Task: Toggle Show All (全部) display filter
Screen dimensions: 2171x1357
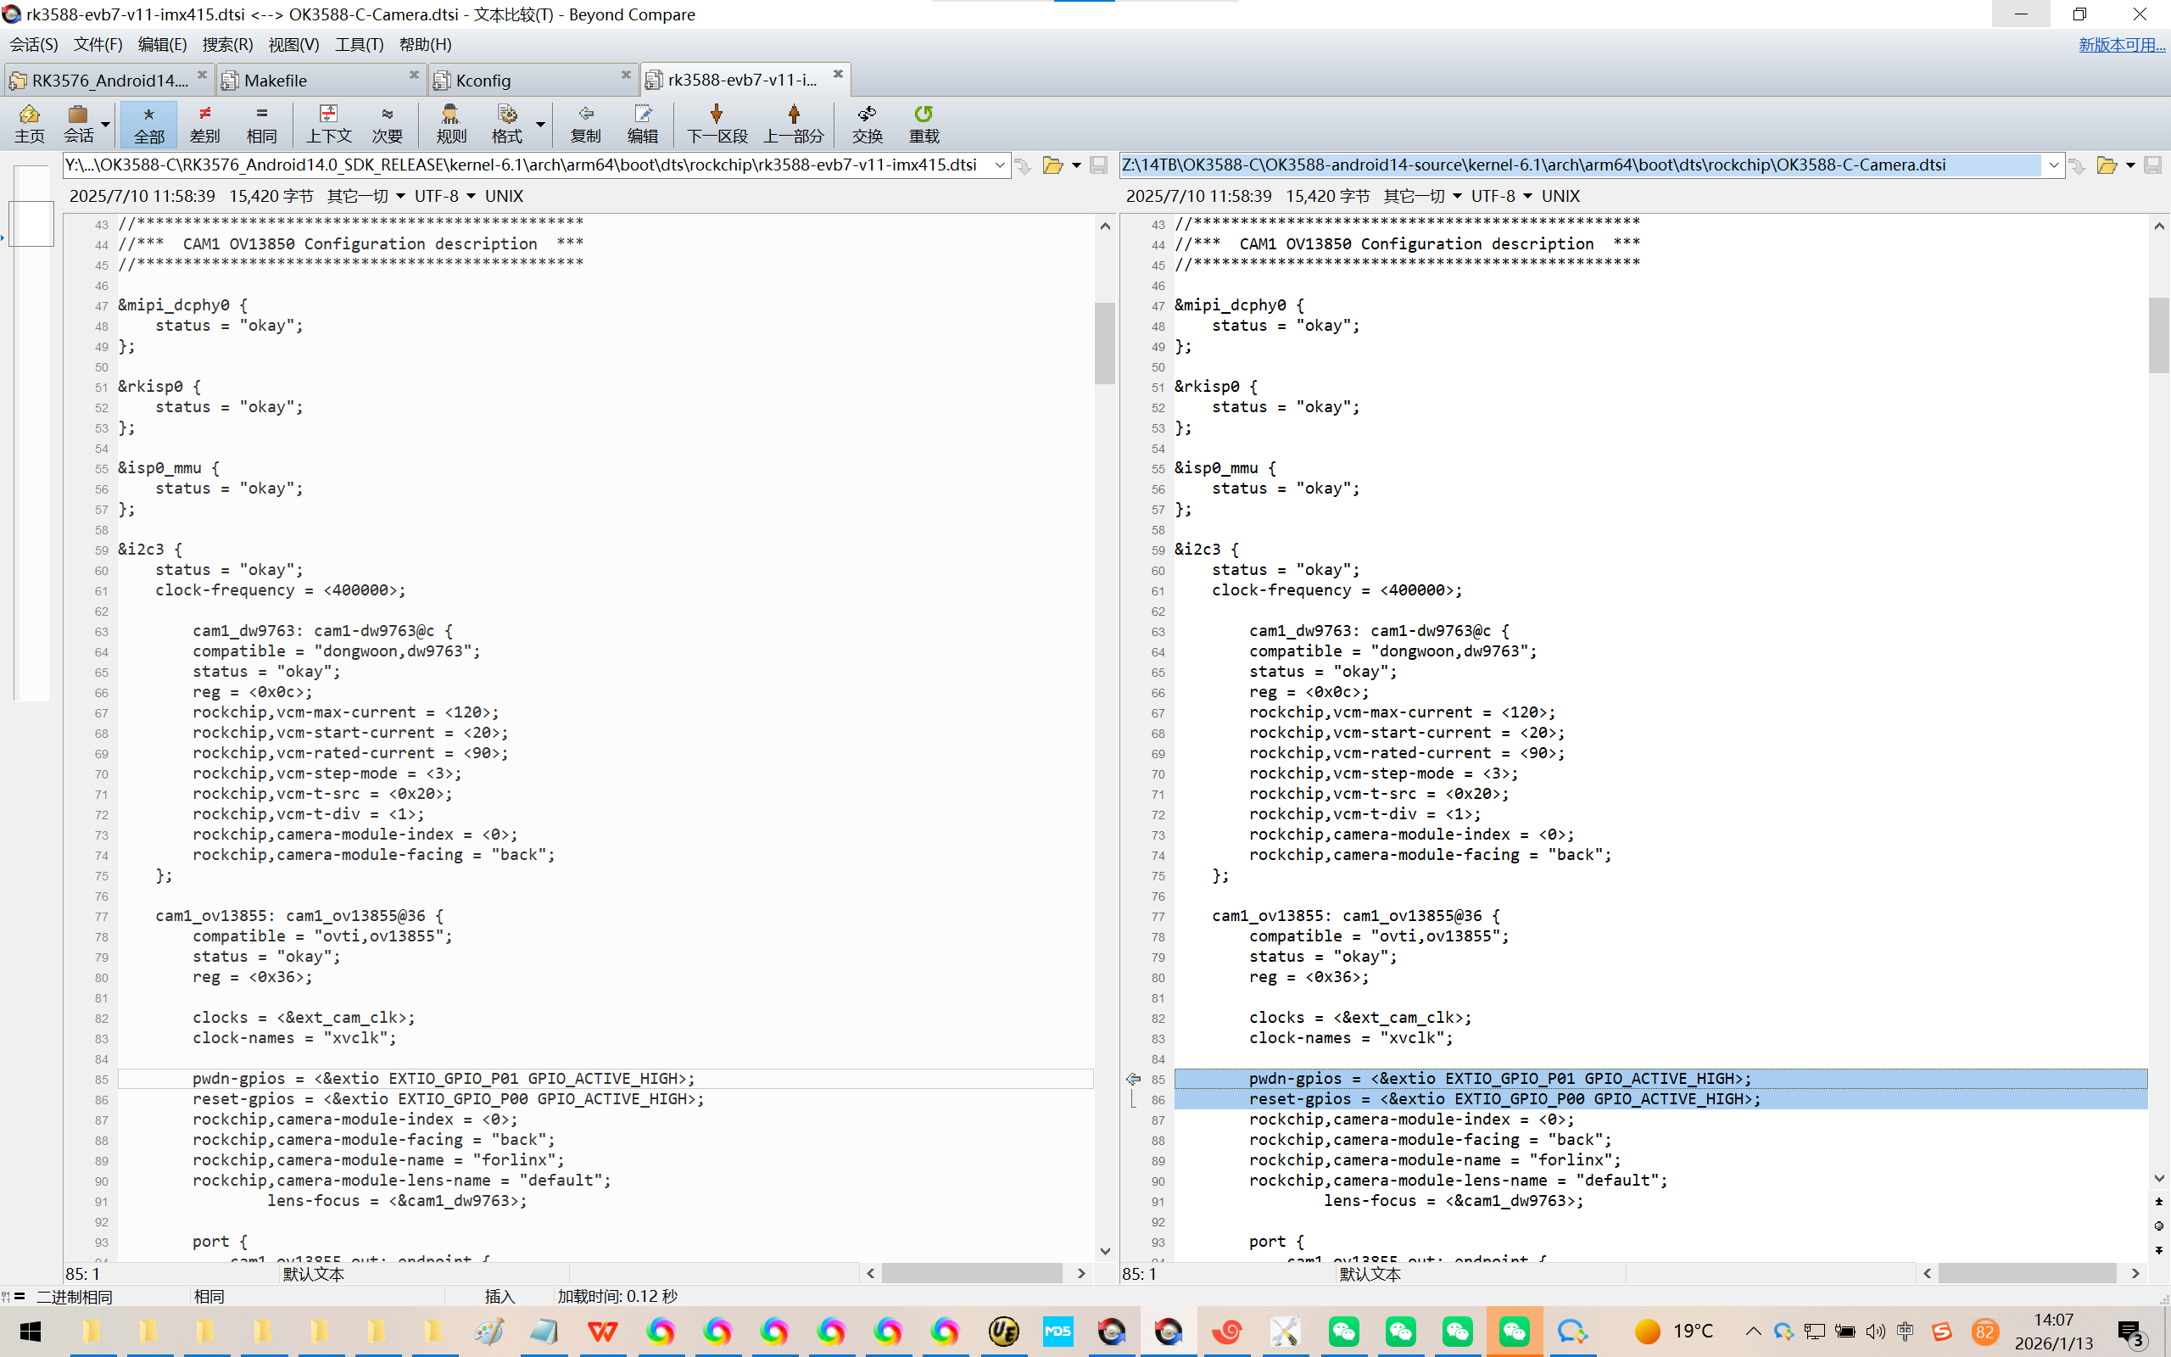Action: [149, 123]
